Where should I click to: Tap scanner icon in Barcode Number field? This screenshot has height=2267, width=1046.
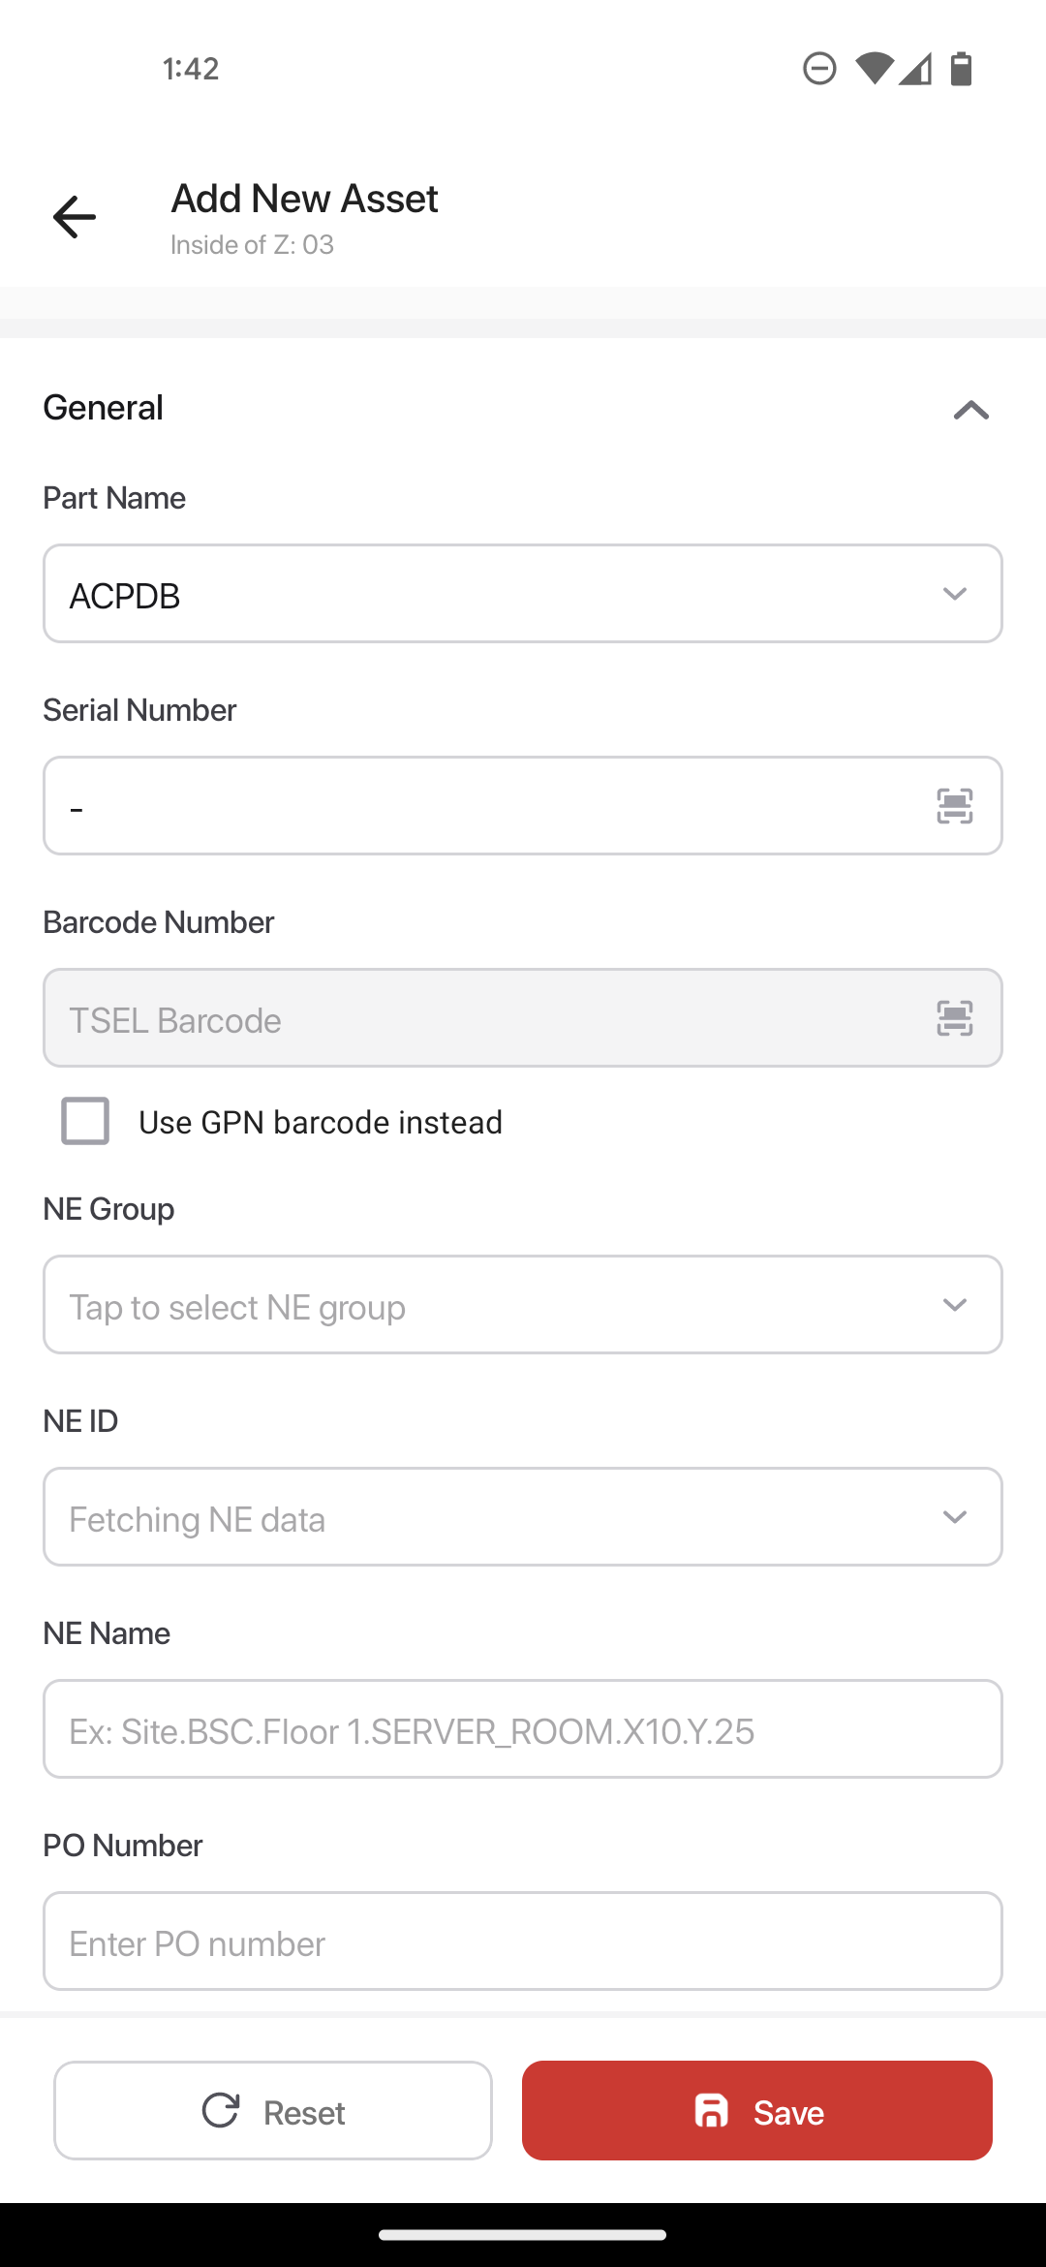pos(954,1018)
